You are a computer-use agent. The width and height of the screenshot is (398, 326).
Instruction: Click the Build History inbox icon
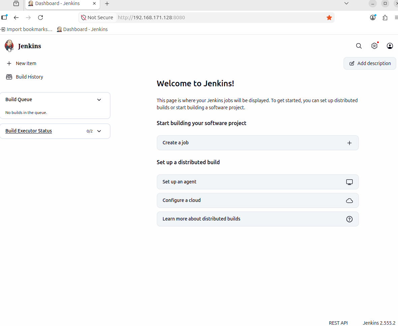pyautogui.click(x=9, y=77)
